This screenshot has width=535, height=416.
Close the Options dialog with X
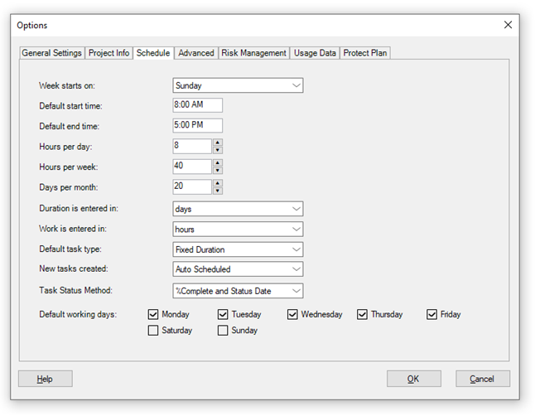(508, 25)
